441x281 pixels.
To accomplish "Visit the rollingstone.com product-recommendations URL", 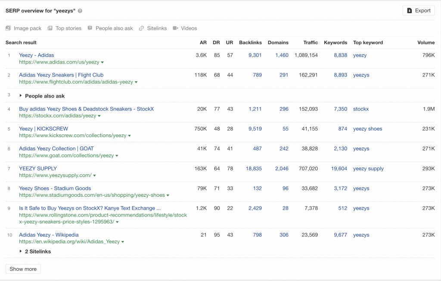I will 103,218.
